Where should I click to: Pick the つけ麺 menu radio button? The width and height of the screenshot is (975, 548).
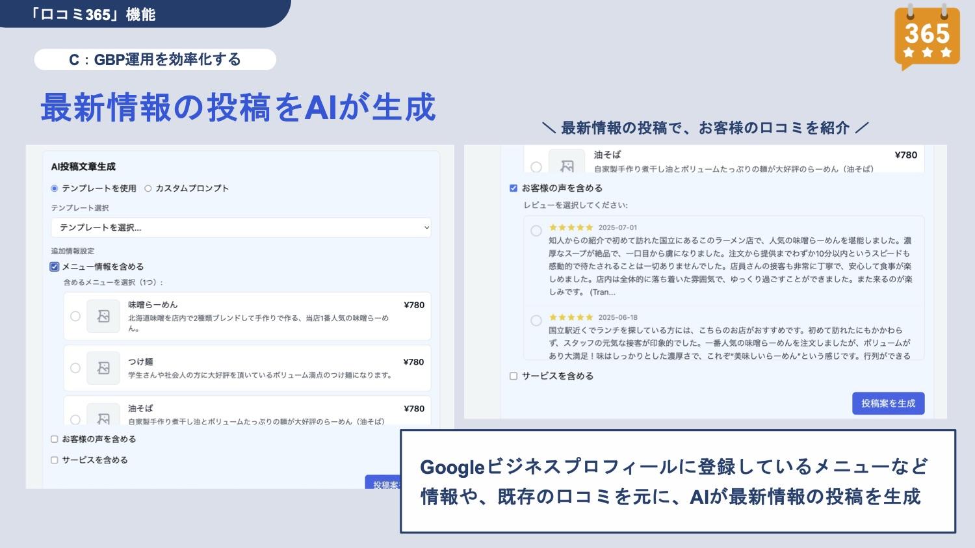pyautogui.click(x=75, y=368)
